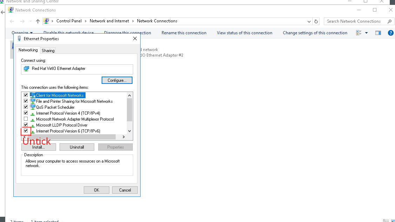
Task: Uncheck QoS Packet Scheduler
Action: click(x=26, y=107)
